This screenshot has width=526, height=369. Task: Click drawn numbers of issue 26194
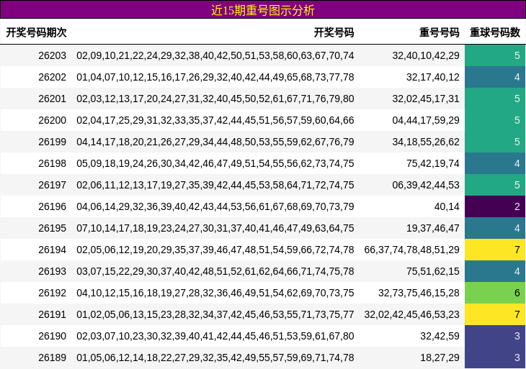(215, 250)
